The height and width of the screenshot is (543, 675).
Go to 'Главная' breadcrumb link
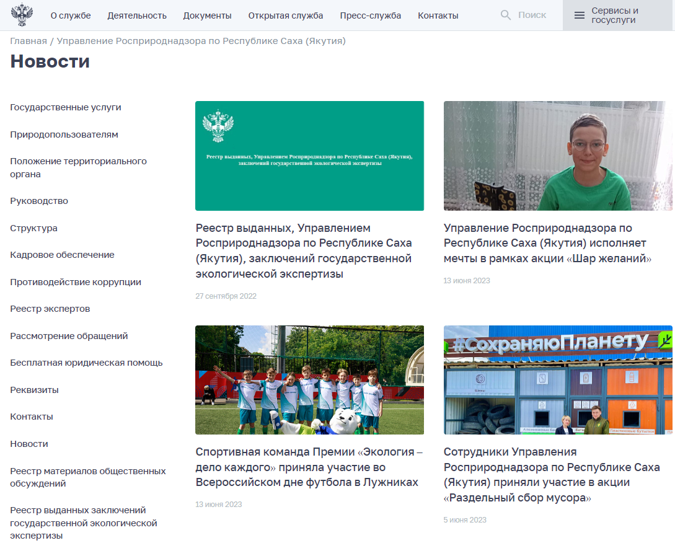[x=29, y=41]
